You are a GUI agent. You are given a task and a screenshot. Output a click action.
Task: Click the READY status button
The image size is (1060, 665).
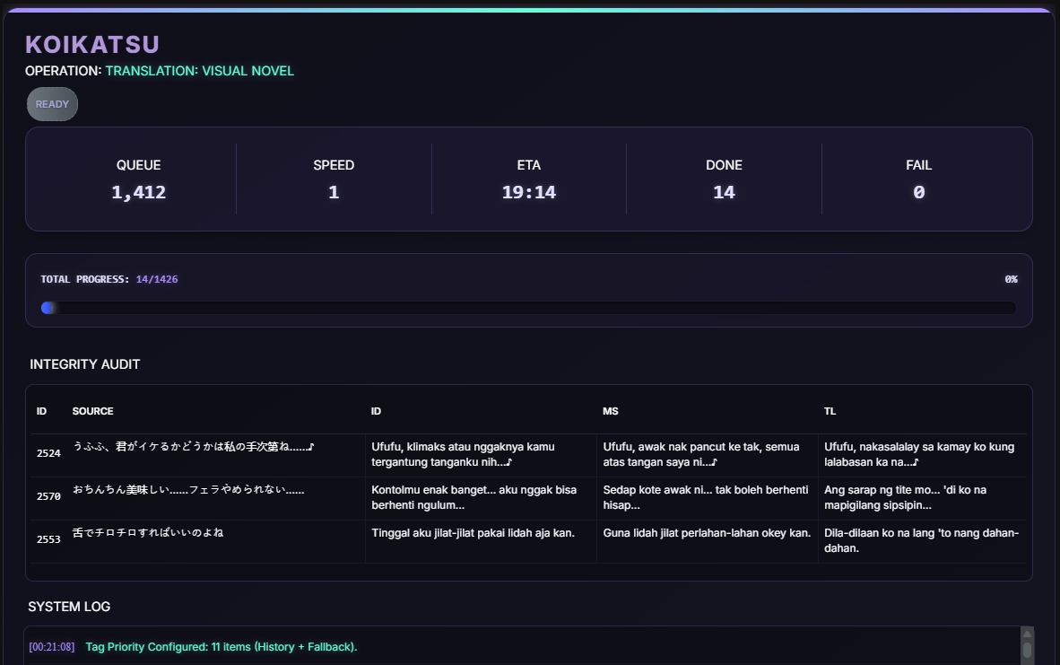tap(52, 104)
